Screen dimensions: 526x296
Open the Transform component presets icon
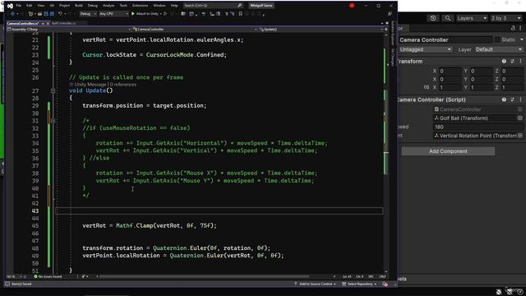[512, 62]
